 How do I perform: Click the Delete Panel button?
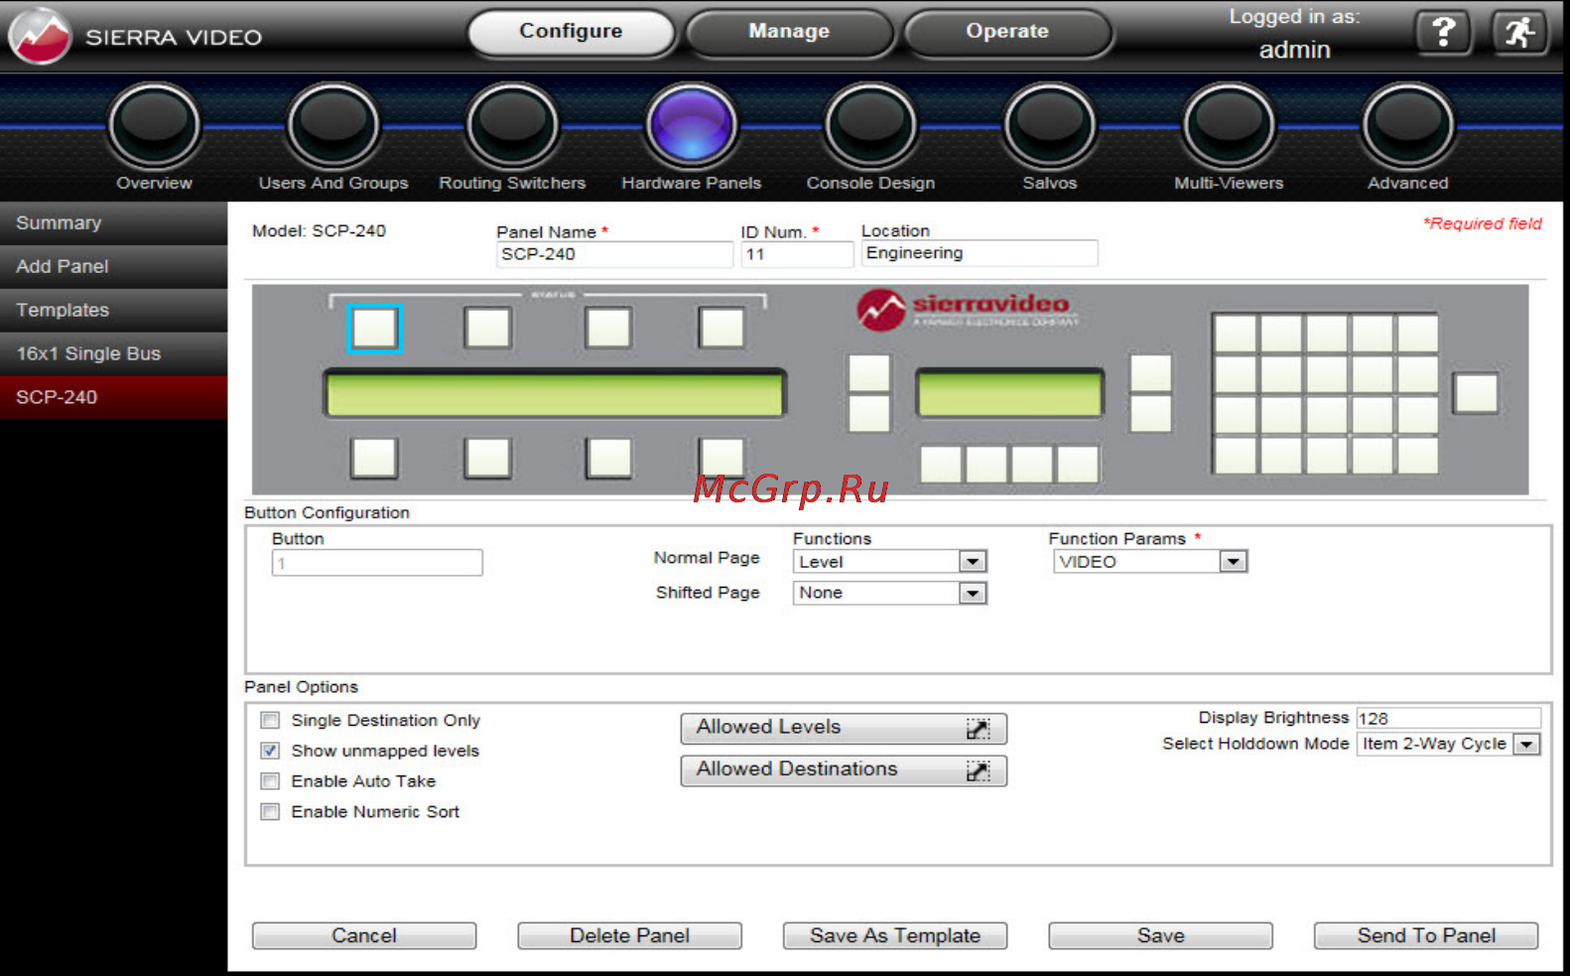point(629,935)
